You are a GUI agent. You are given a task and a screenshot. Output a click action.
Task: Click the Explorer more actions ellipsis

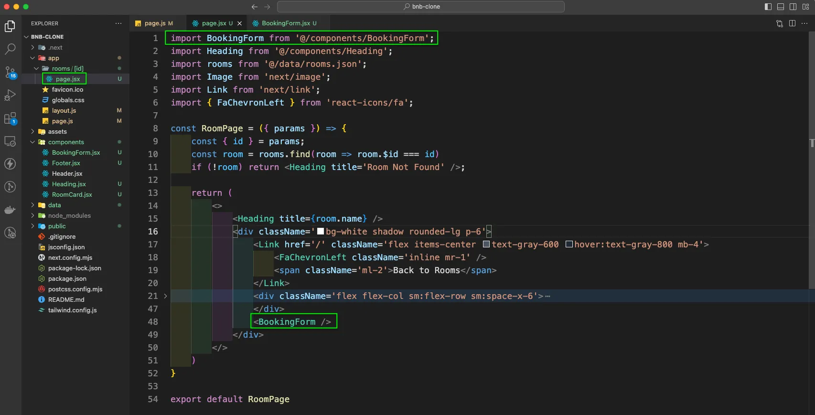point(118,23)
